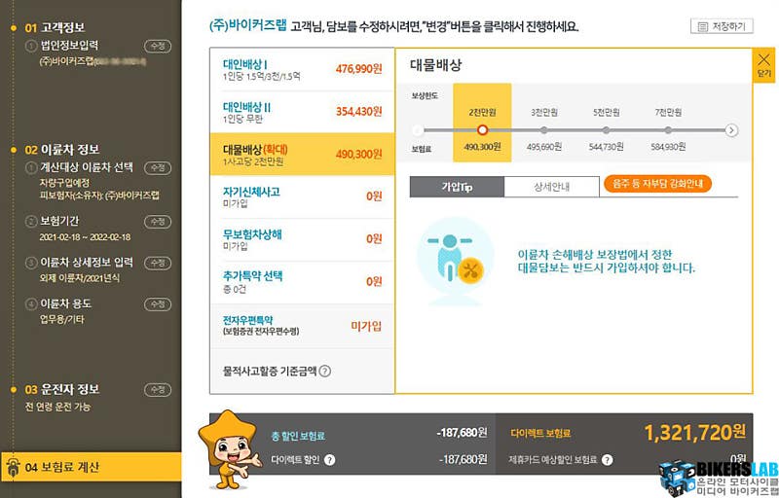
Task: Pick the 7천만원 coverage limit option
Action: click(668, 129)
